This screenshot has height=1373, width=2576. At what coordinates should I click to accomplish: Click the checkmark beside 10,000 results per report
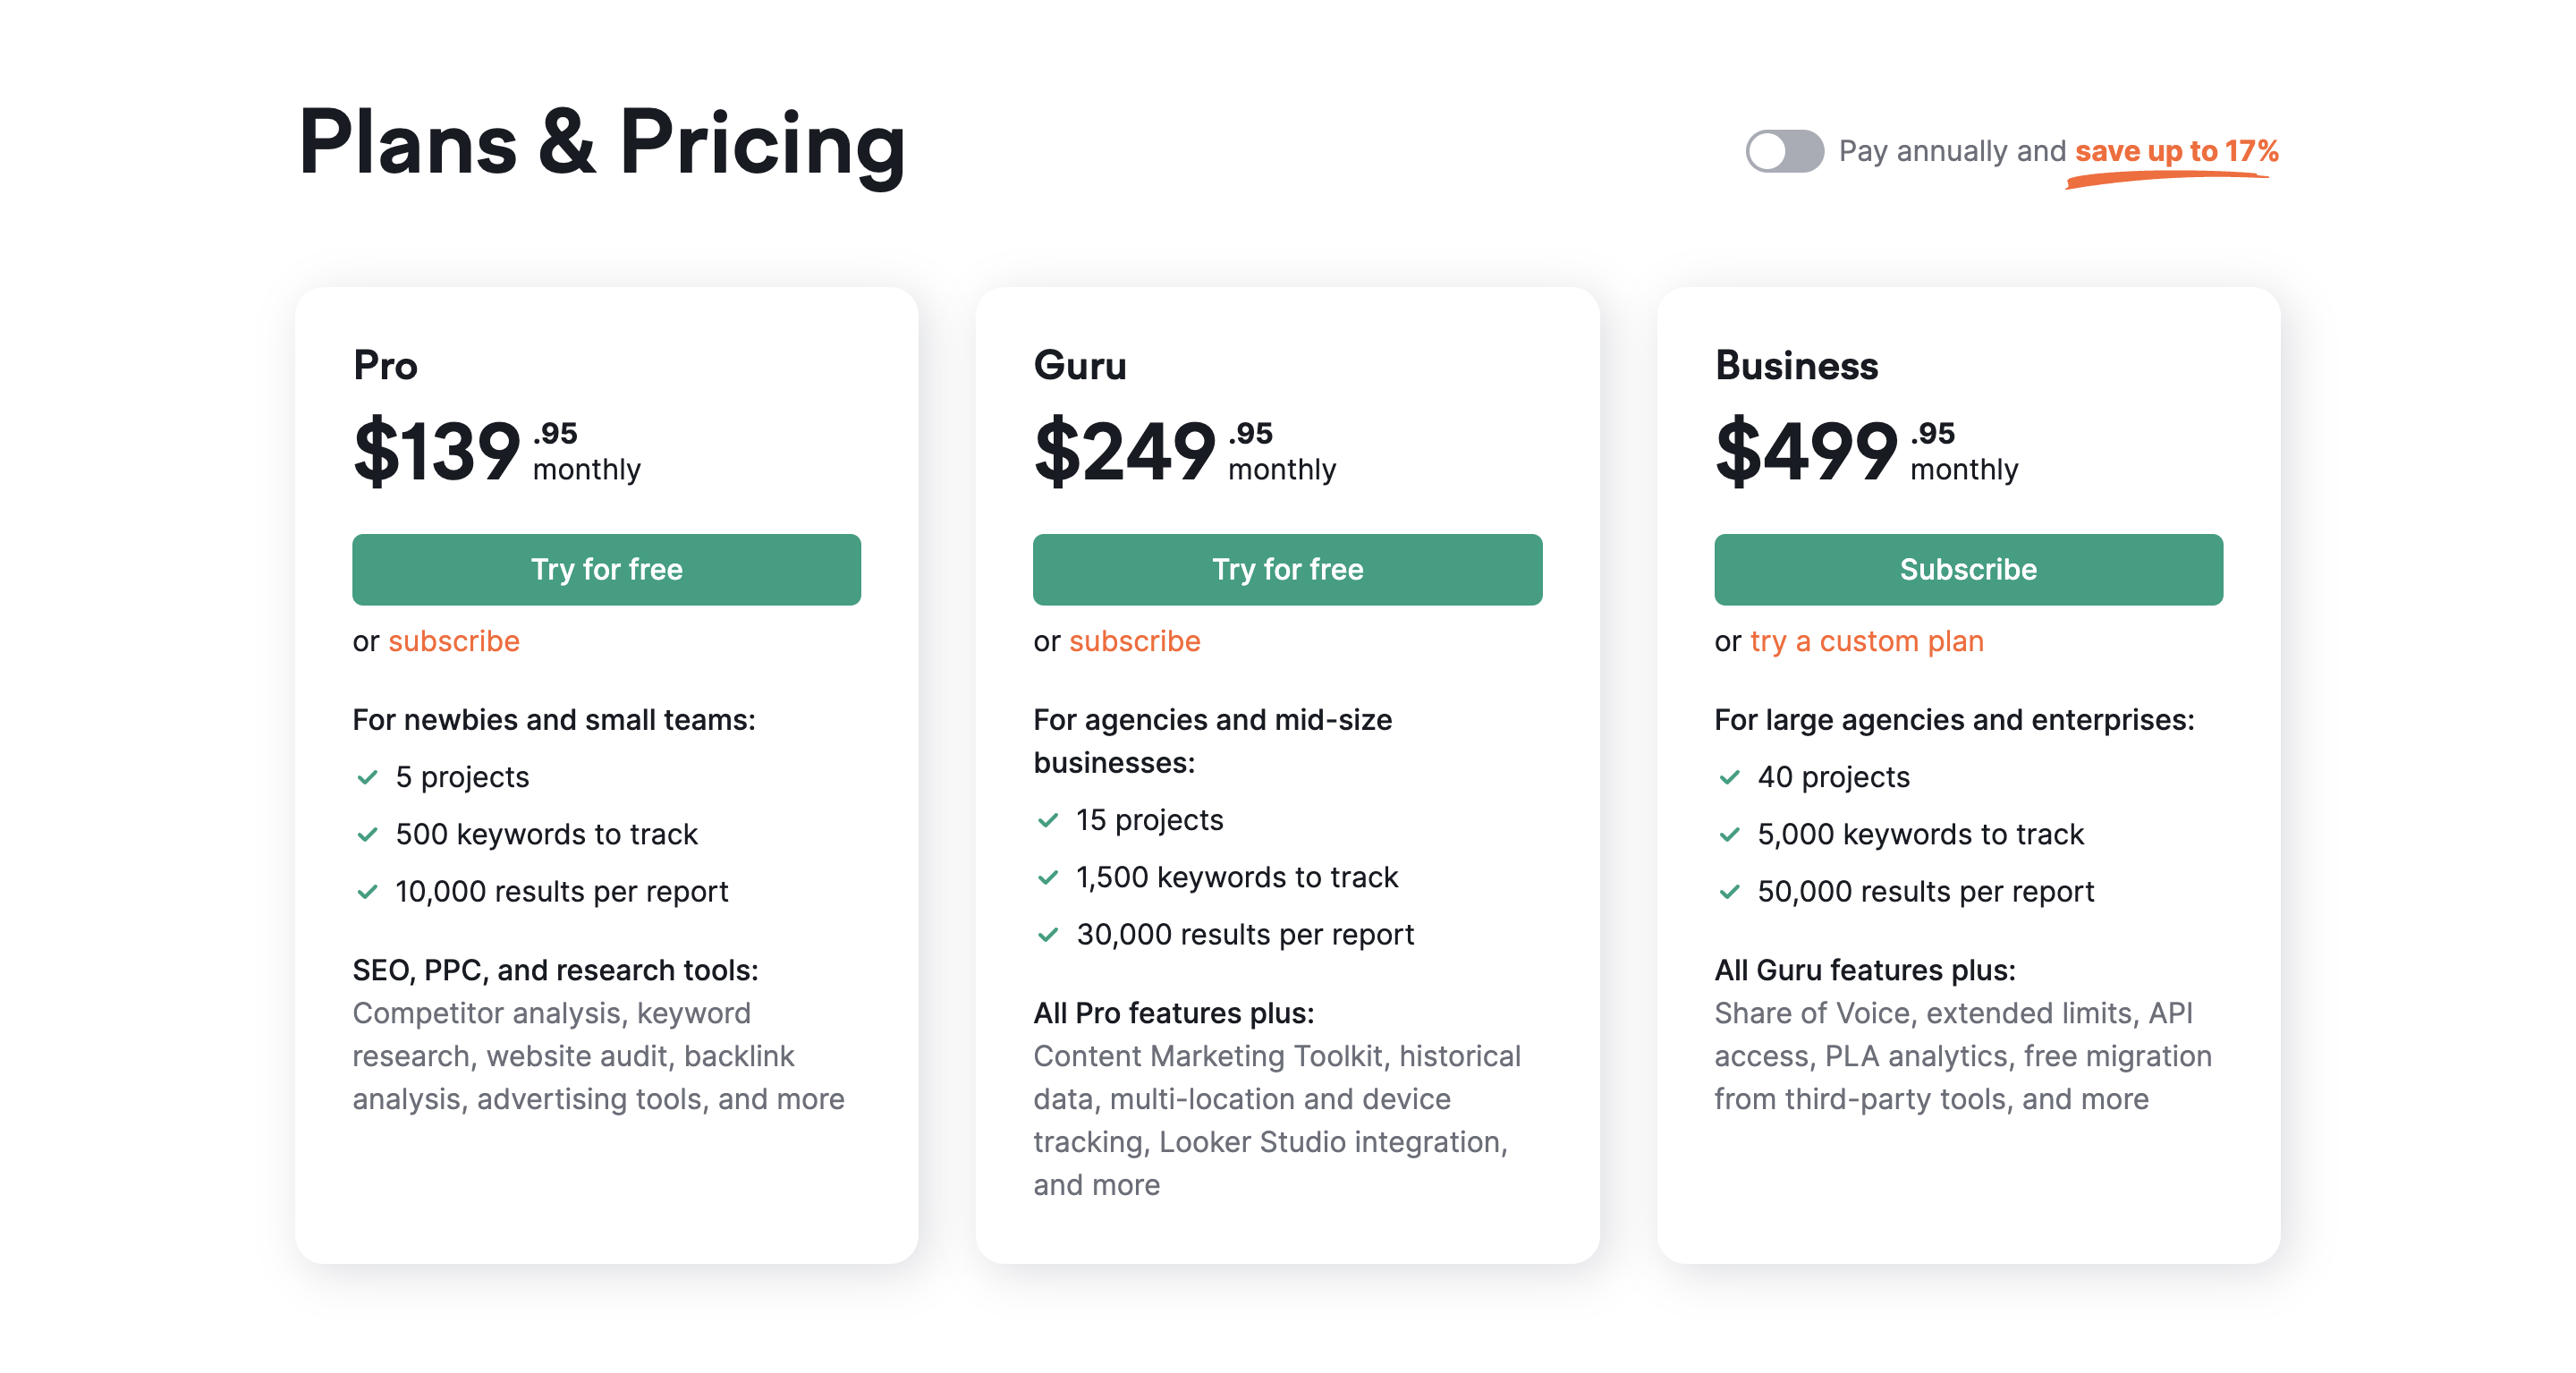[367, 891]
